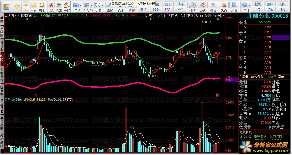Switch to the 综合排名 sidebar tab
This screenshot has height=155, width=292.
click(2, 106)
